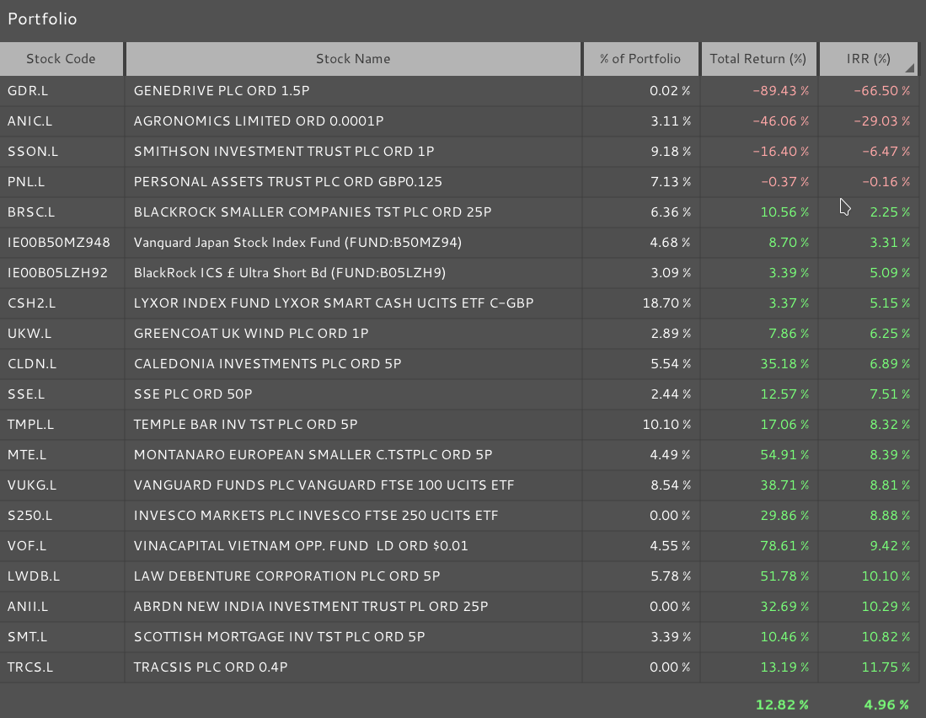The width and height of the screenshot is (926, 718).
Task: Select LWDB.L total return 51.78 %
Action: click(x=784, y=576)
